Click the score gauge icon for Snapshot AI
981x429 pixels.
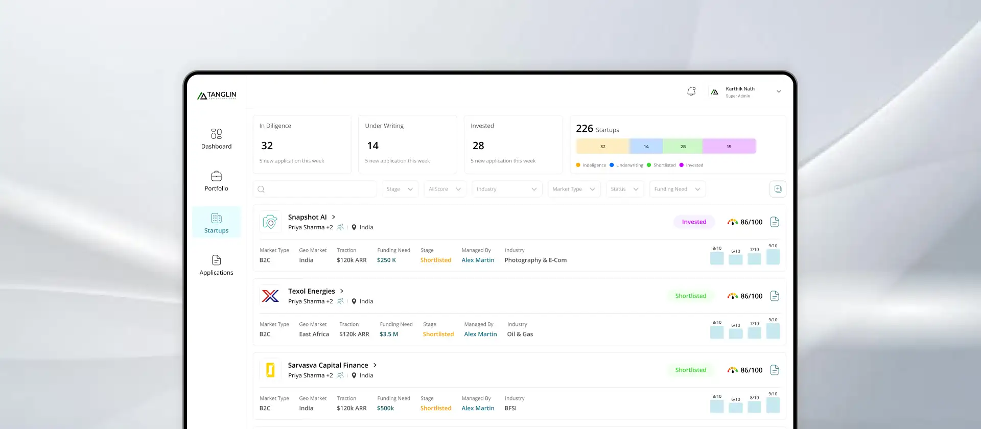(x=733, y=222)
